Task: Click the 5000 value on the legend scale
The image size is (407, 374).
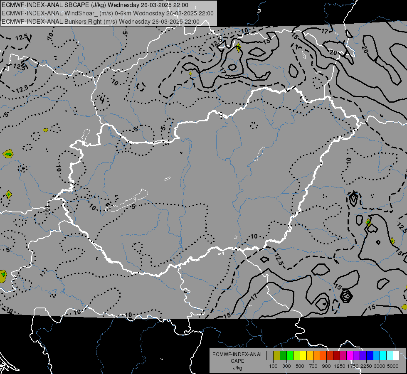Action: (393, 366)
